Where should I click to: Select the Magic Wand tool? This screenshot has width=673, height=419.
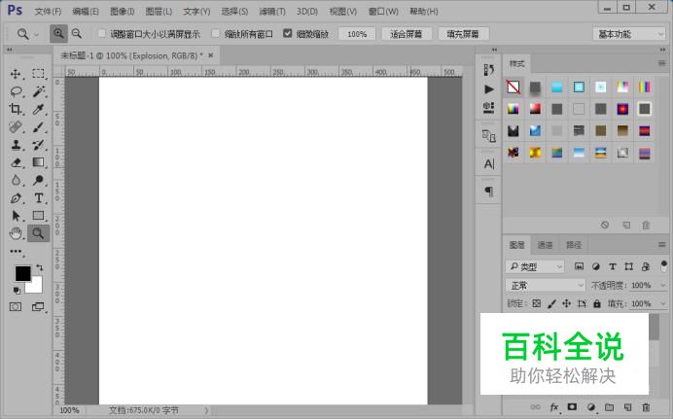[38, 91]
